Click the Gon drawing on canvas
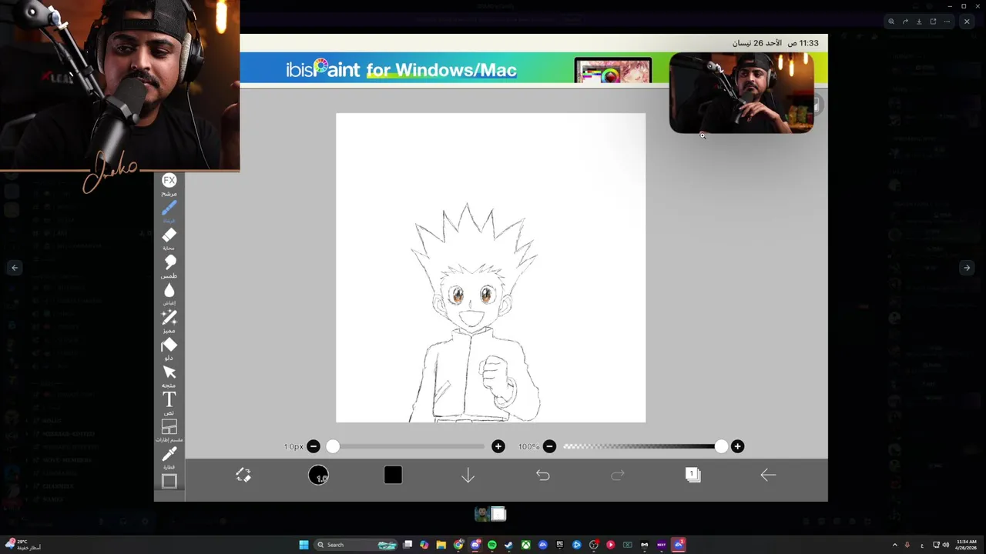 pos(475,313)
